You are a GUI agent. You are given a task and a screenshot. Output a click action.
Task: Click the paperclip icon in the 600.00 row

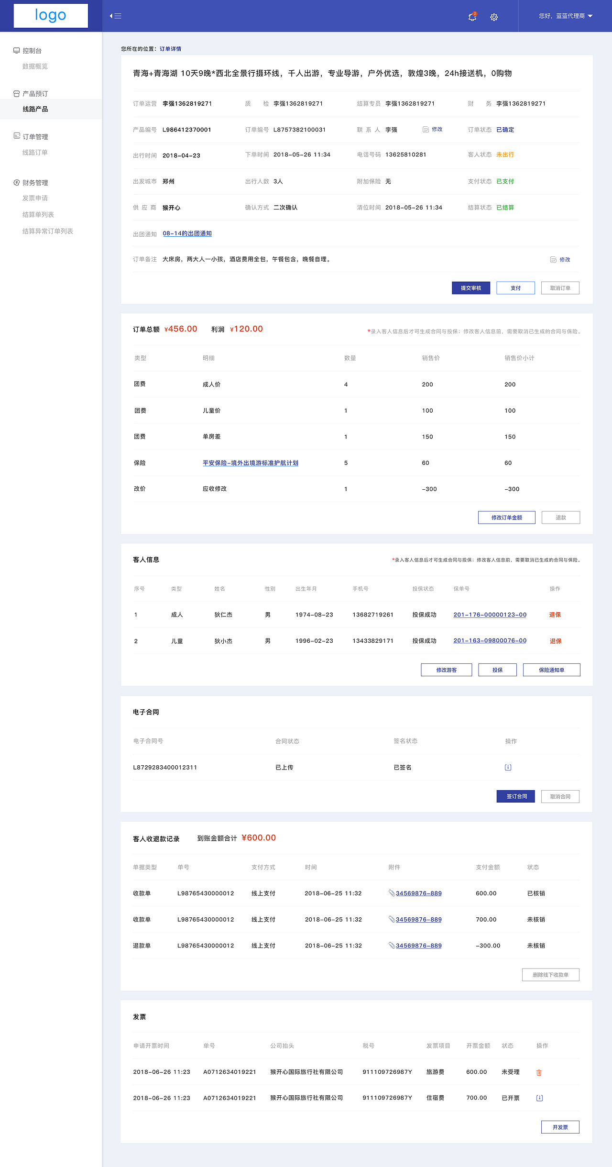(x=392, y=893)
